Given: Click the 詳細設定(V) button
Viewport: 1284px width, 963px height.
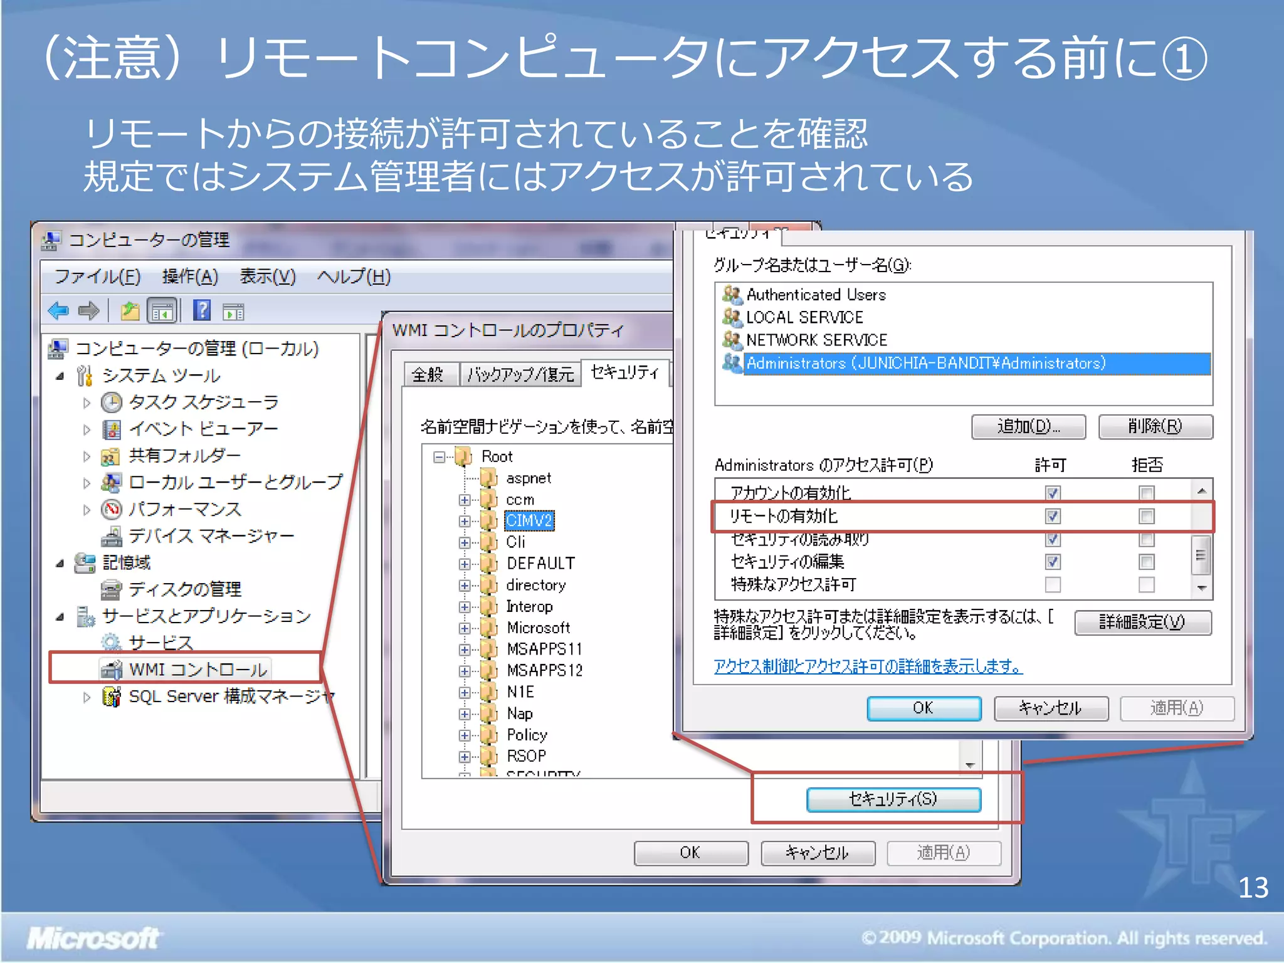Looking at the screenshot, I should point(1143,622).
